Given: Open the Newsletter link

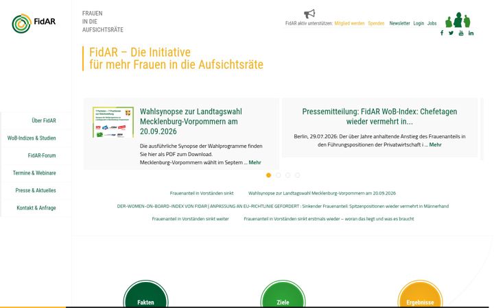Looking at the screenshot, I should [x=399, y=23].
